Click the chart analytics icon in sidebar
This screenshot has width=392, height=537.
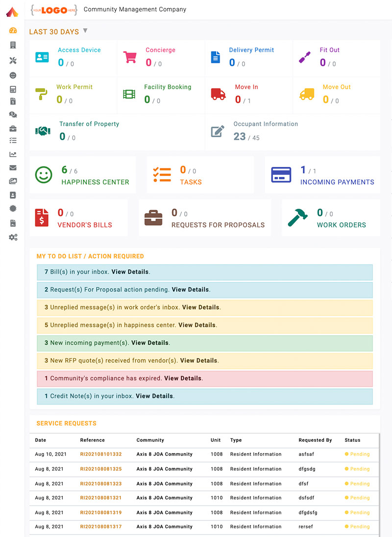coord(13,155)
